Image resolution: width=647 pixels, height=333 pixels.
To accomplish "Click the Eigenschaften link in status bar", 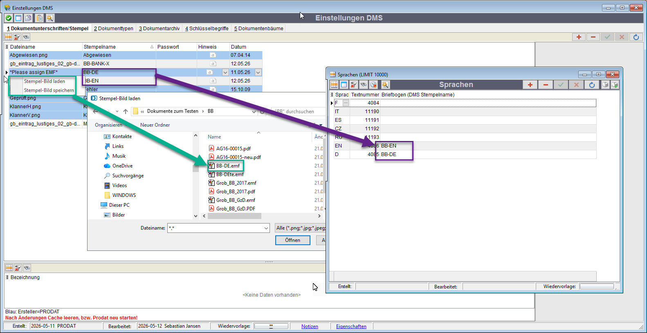I will [351, 326].
